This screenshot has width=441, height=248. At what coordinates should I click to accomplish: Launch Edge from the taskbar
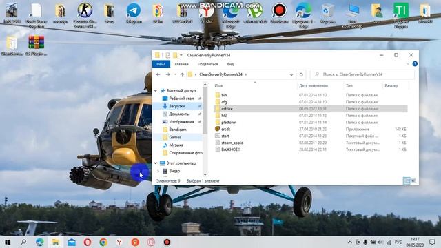(x=40, y=242)
